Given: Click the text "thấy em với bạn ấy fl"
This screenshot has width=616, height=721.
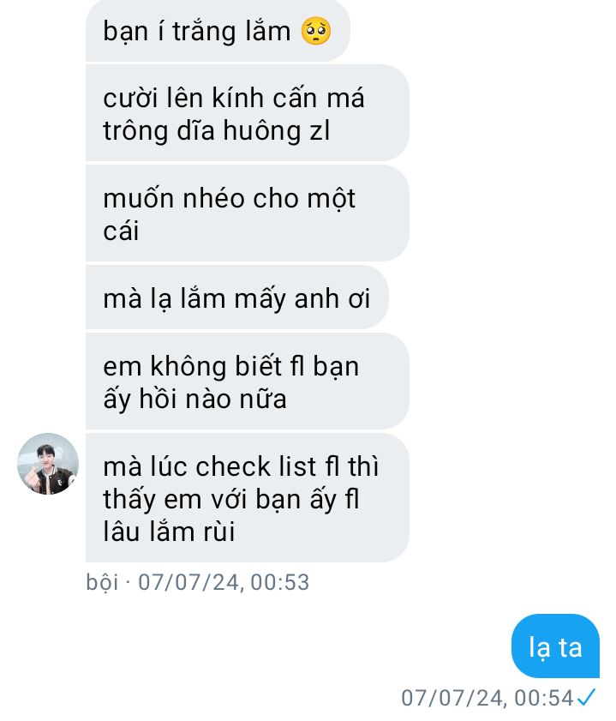Looking at the screenshot, I should tap(231, 499).
